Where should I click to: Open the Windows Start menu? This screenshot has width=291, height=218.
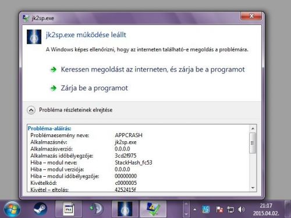pyautogui.click(x=12, y=210)
